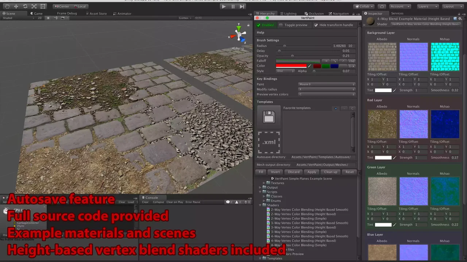
Task: Remove favorite template with minus button
Action: point(344,108)
